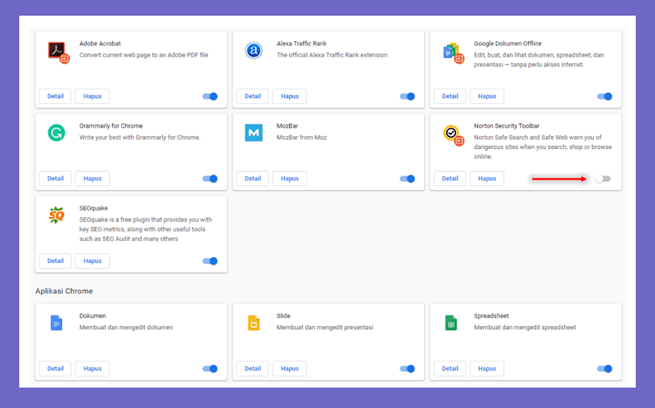The height and width of the screenshot is (408, 655).
Task: Turn off the Alexa Traffic Rank toggle
Action: [x=407, y=97]
